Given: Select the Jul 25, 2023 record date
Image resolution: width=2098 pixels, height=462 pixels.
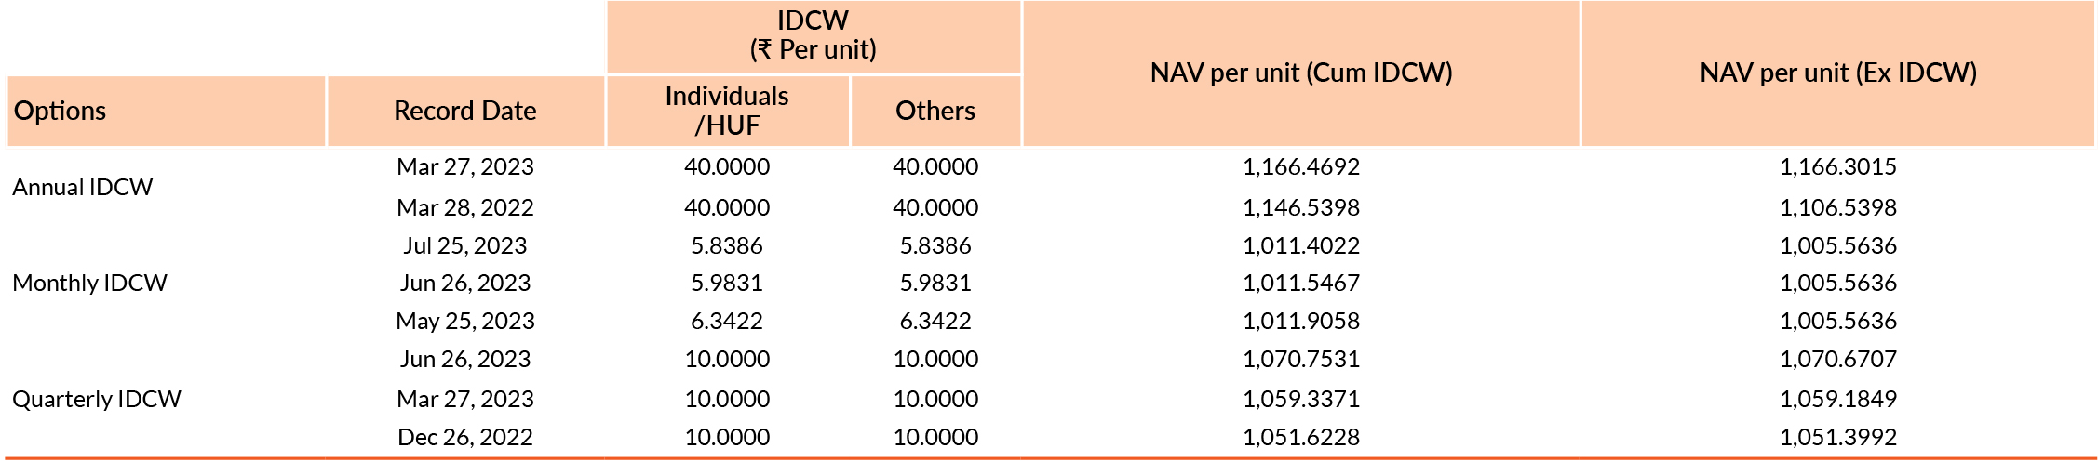Looking at the screenshot, I should pos(464,245).
